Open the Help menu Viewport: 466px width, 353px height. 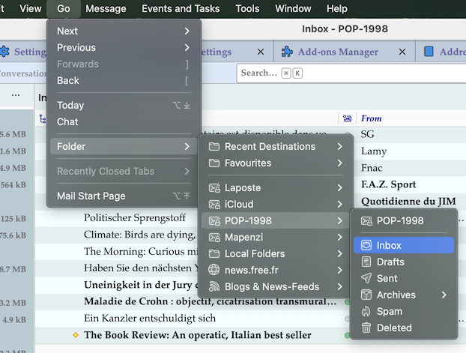337,9
